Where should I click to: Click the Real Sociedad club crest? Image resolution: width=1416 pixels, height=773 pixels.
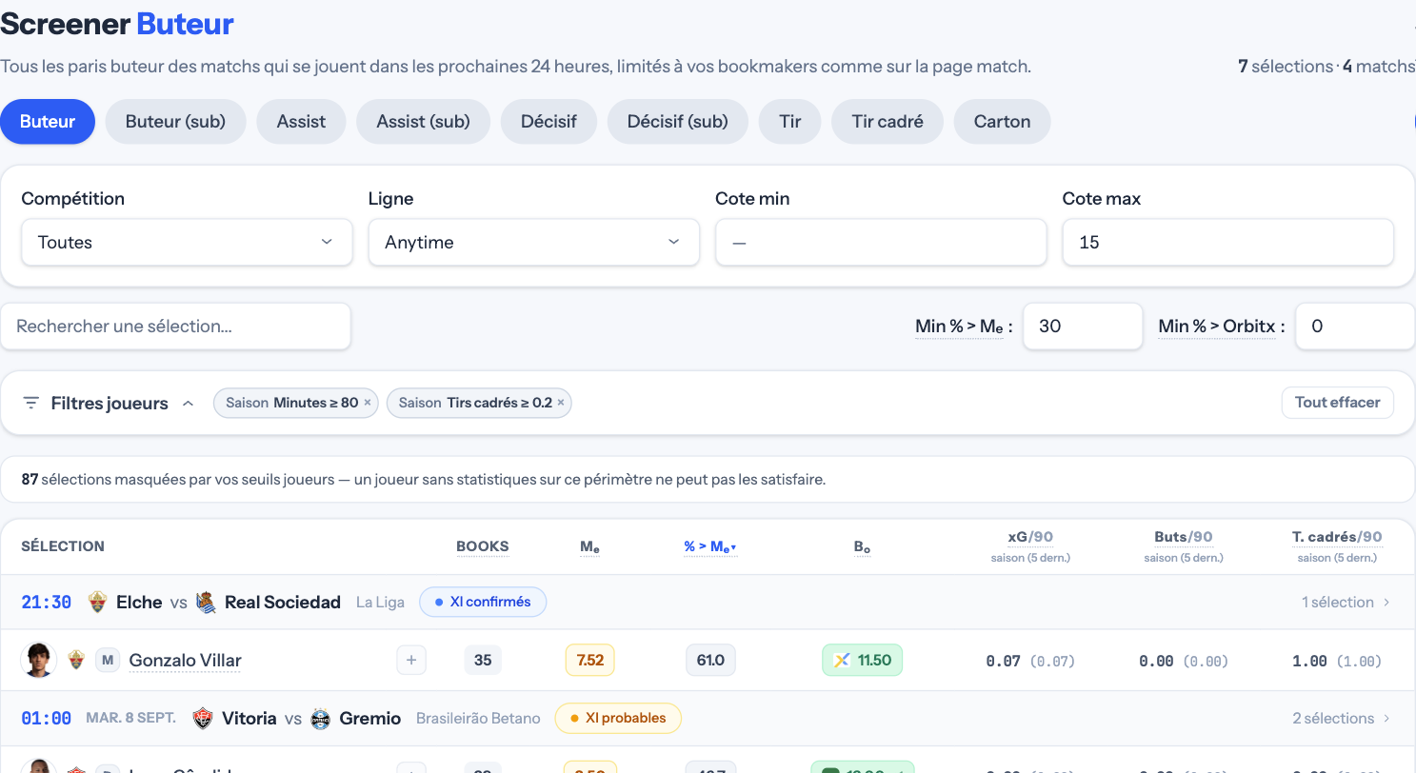coord(206,603)
